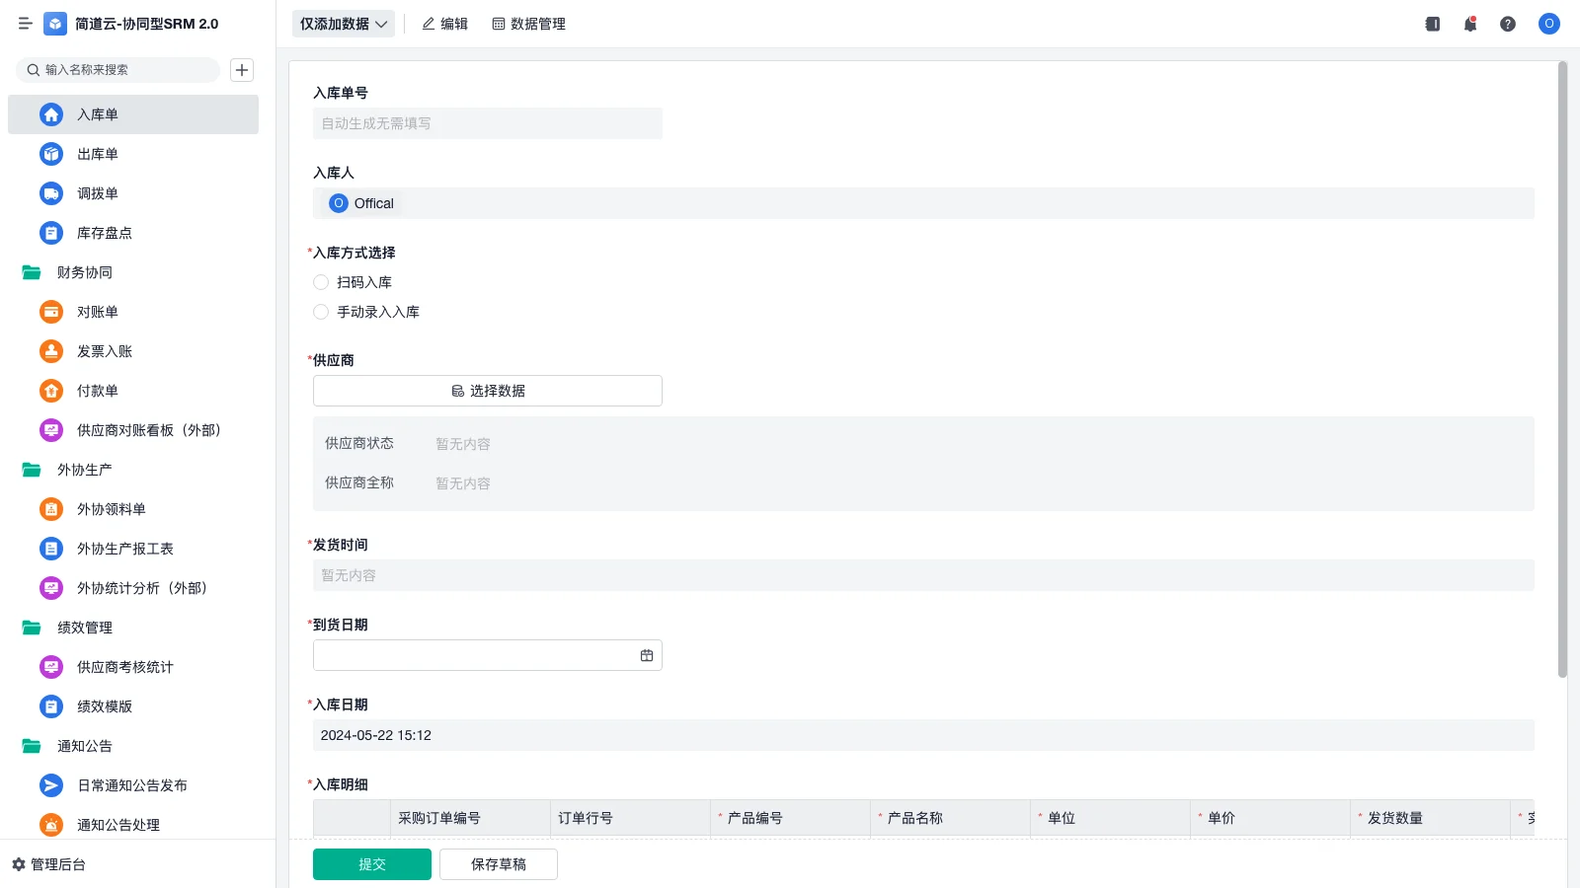Open the 对账单 form link
Viewport: 1580px width, 888px height.
click(x=133, y=312)
